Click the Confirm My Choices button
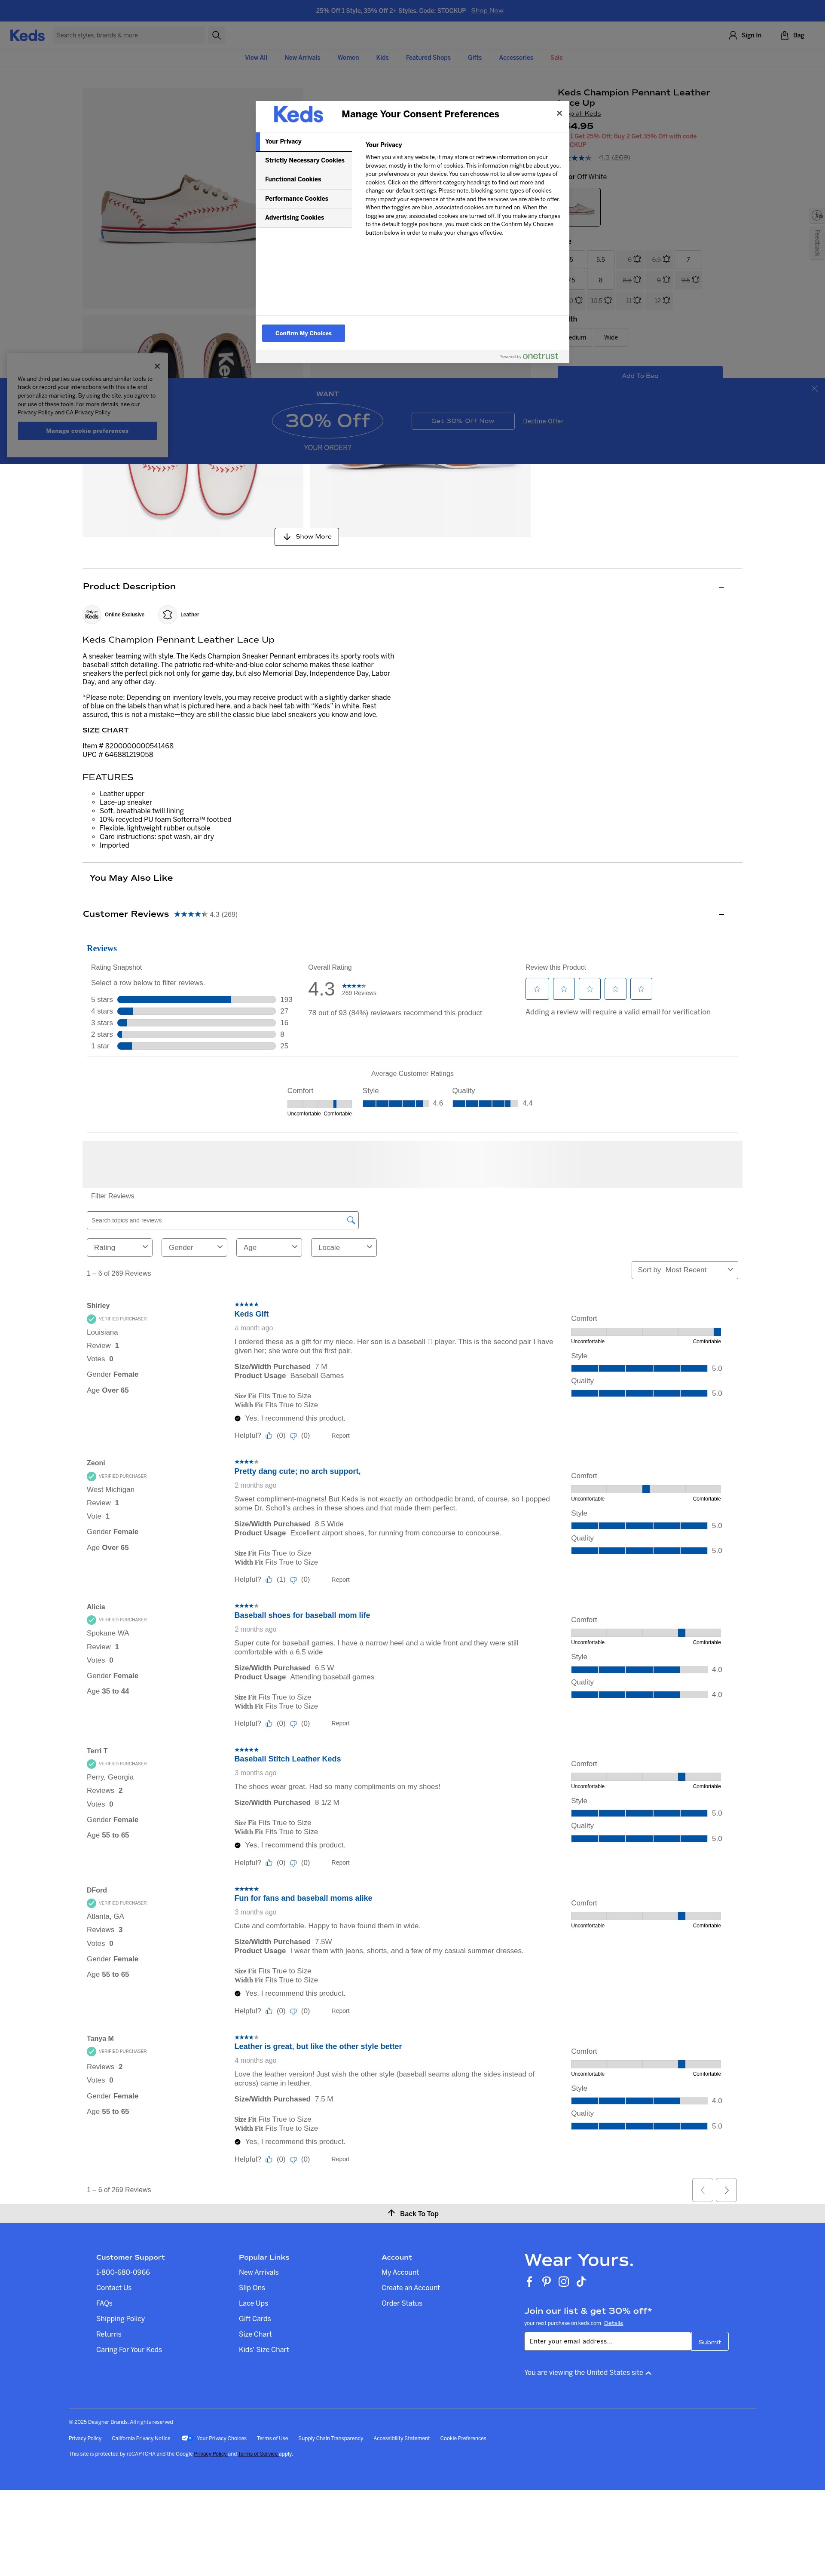The height and width of the screenshot is (2576, 825). [x=304, y=333]
